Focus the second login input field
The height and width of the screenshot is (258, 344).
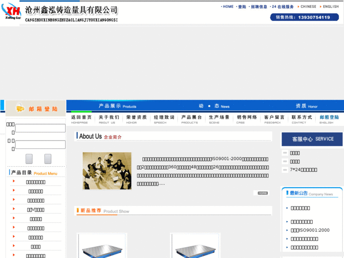coord(40,144)
